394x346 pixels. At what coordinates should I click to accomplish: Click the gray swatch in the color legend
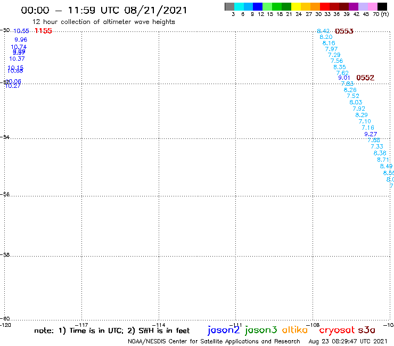229,6
